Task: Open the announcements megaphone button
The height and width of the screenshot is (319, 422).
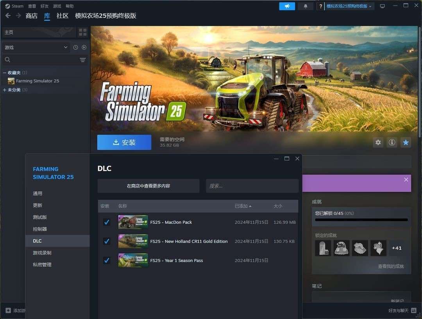Action: pos(287,6)
